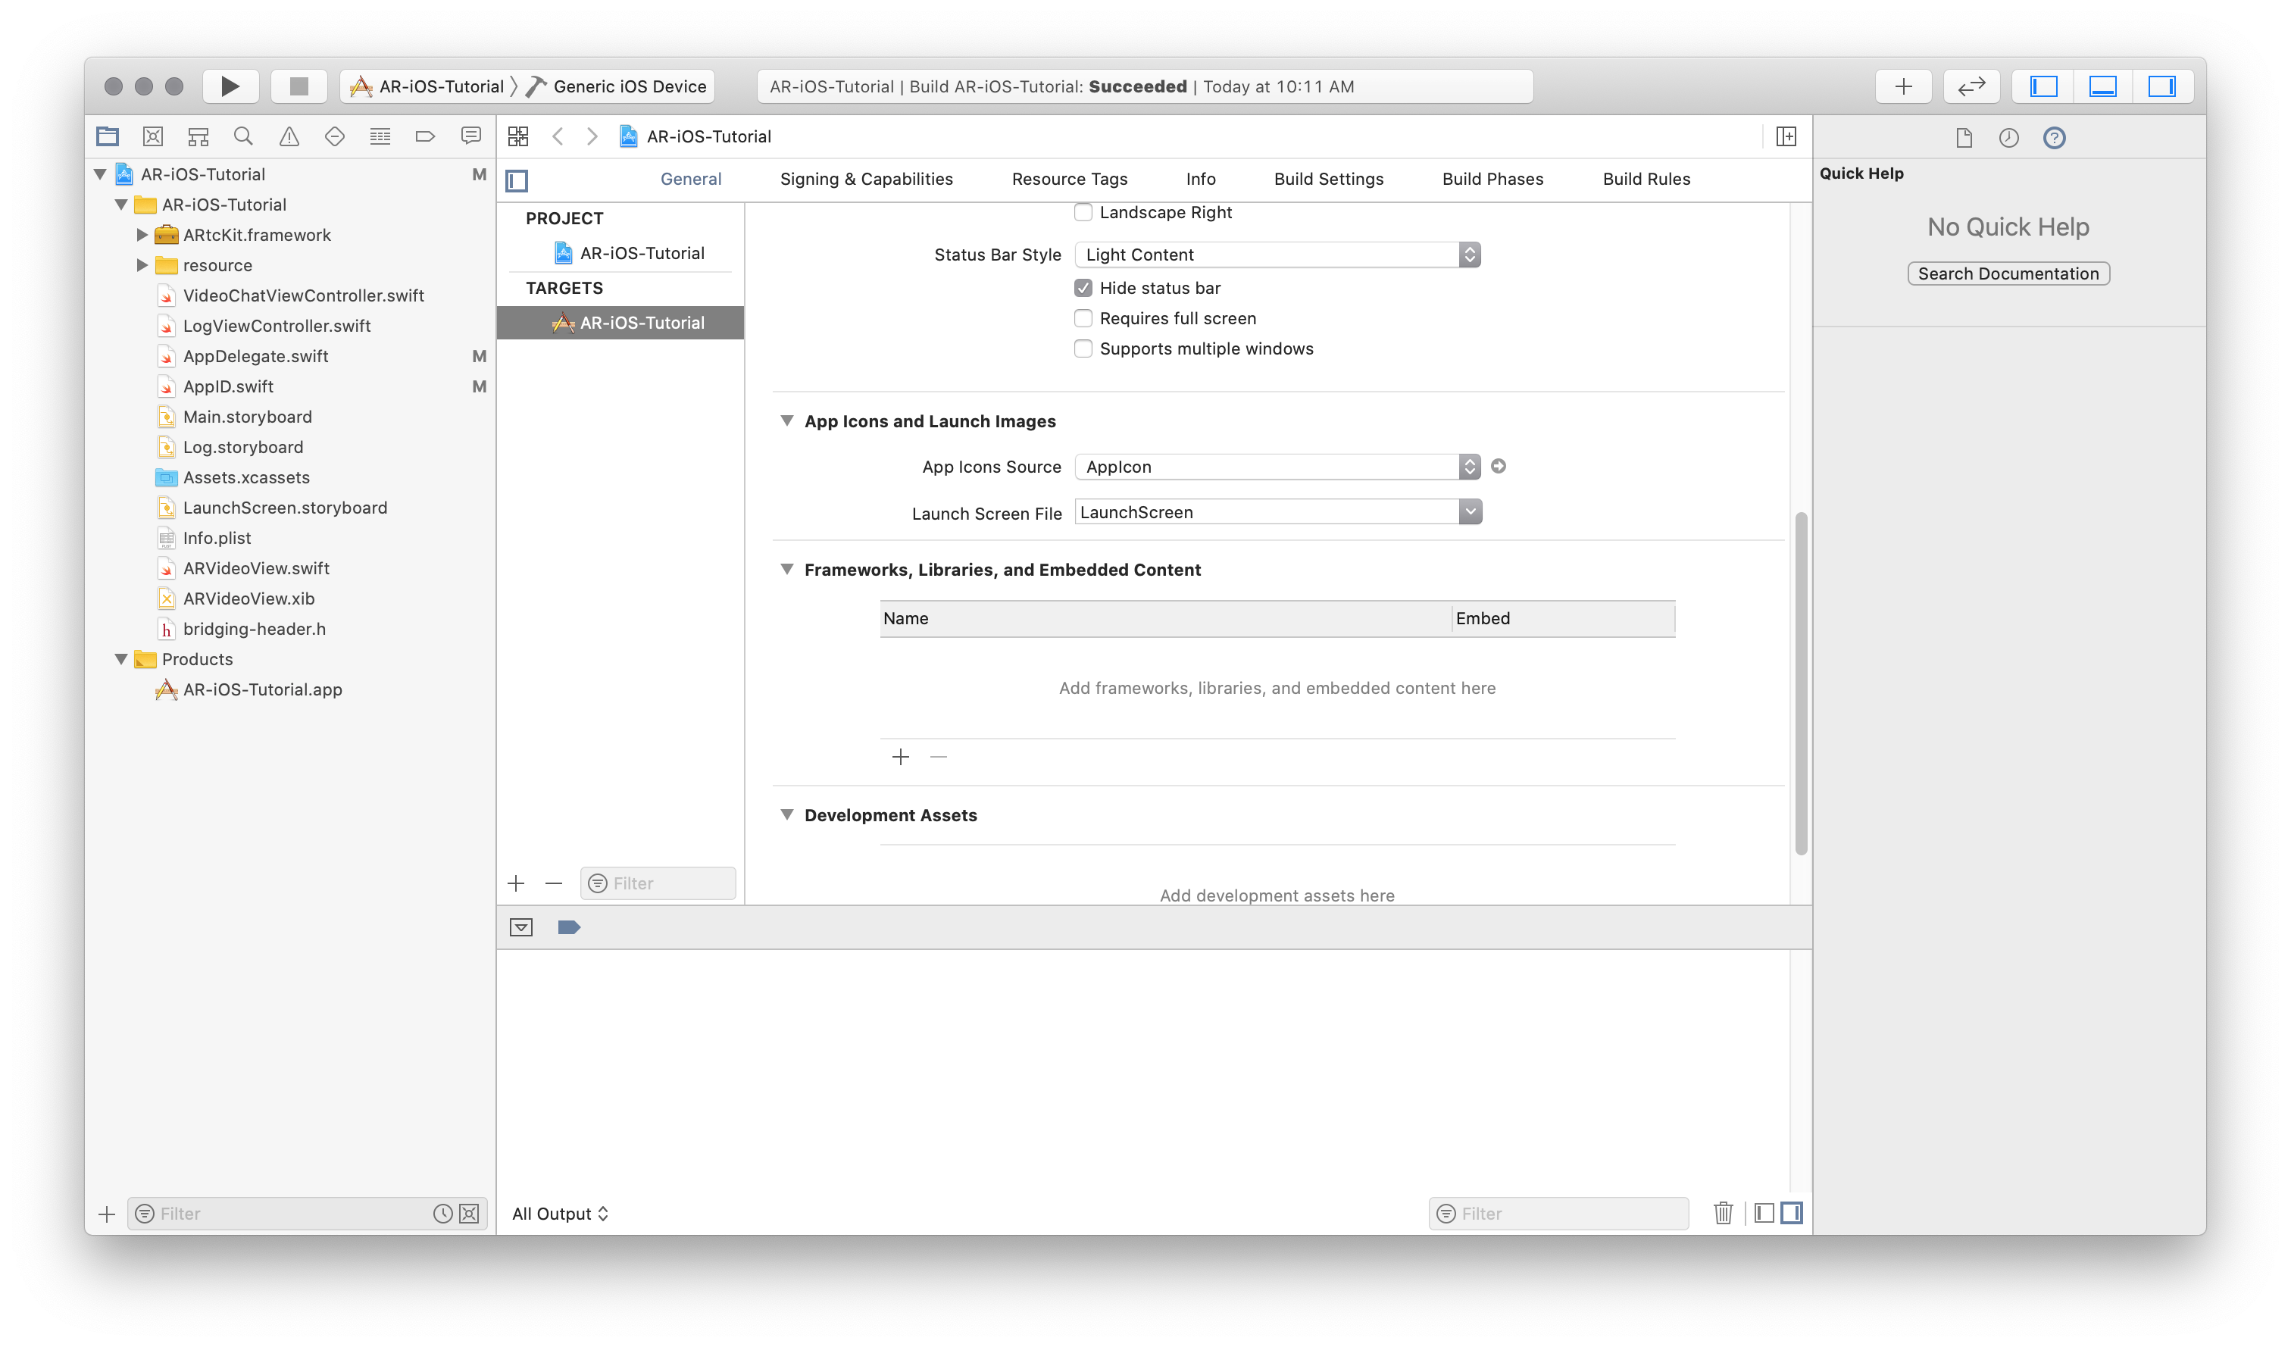Hide the debug area with arrow icon
Screen dimensions: 2291x1347
tap(521, 927)
